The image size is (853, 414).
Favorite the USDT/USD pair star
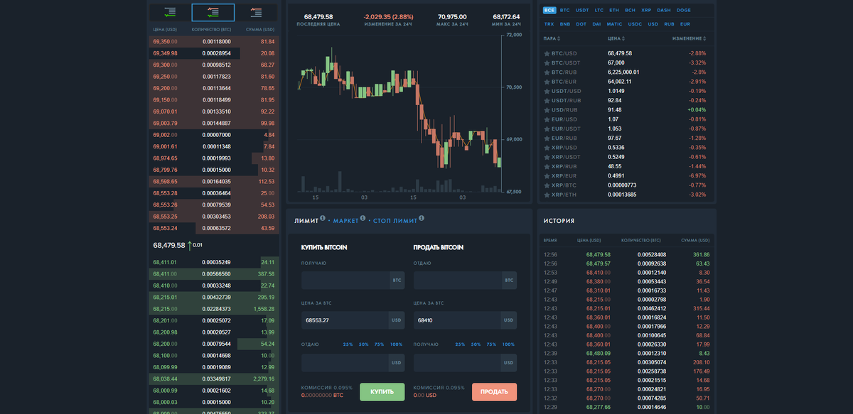point(547,91)
